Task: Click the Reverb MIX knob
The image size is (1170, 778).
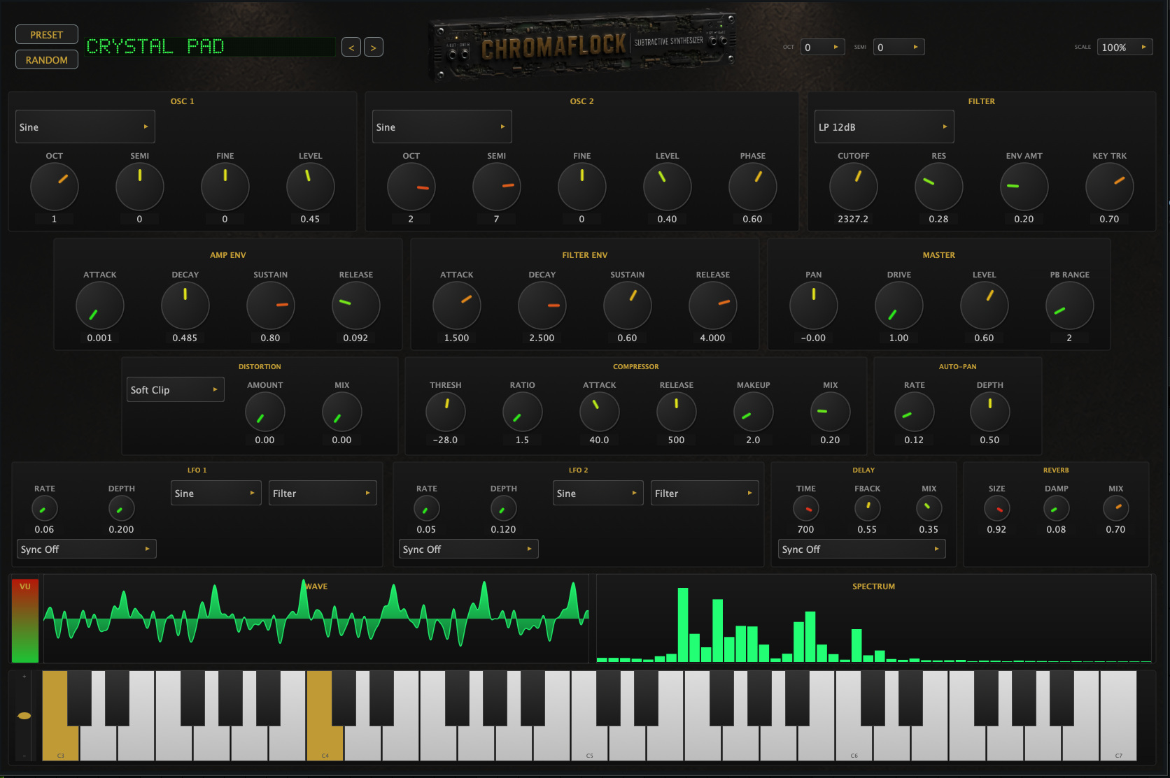Action: (x=1115, y=508)
